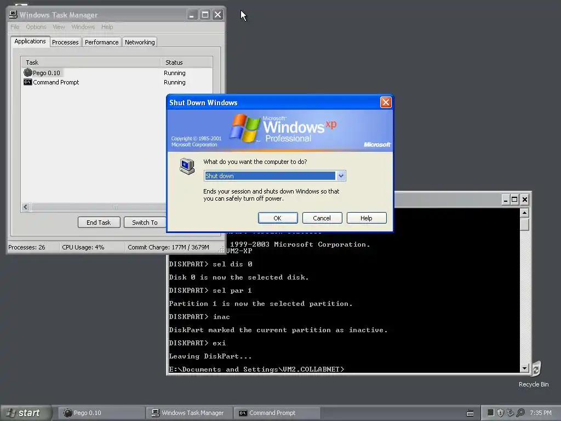Close the Task Manager window
The width and height of the screenshot is (561, 421).
[x=217, y=15]
